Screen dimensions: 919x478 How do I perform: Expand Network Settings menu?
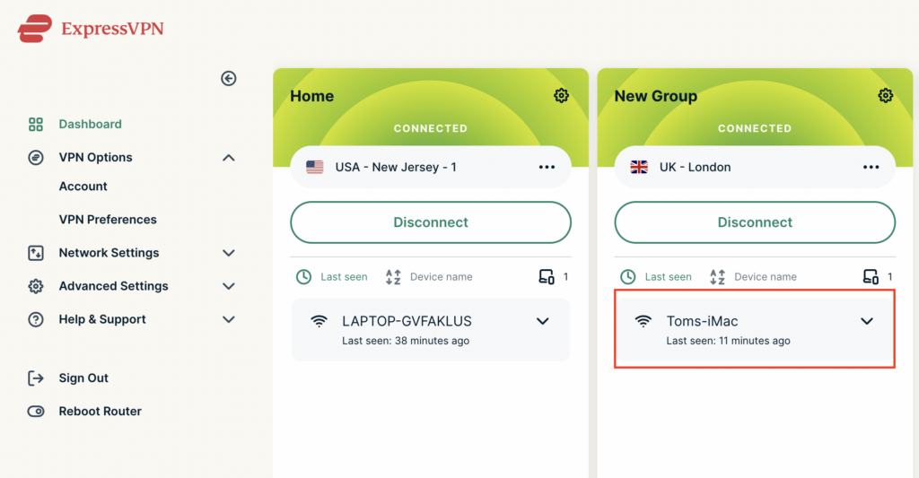(x=229, y=253)
